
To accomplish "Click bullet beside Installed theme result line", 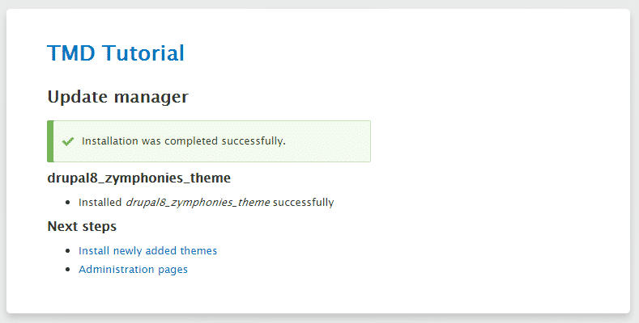I will [x=68, y=203].
